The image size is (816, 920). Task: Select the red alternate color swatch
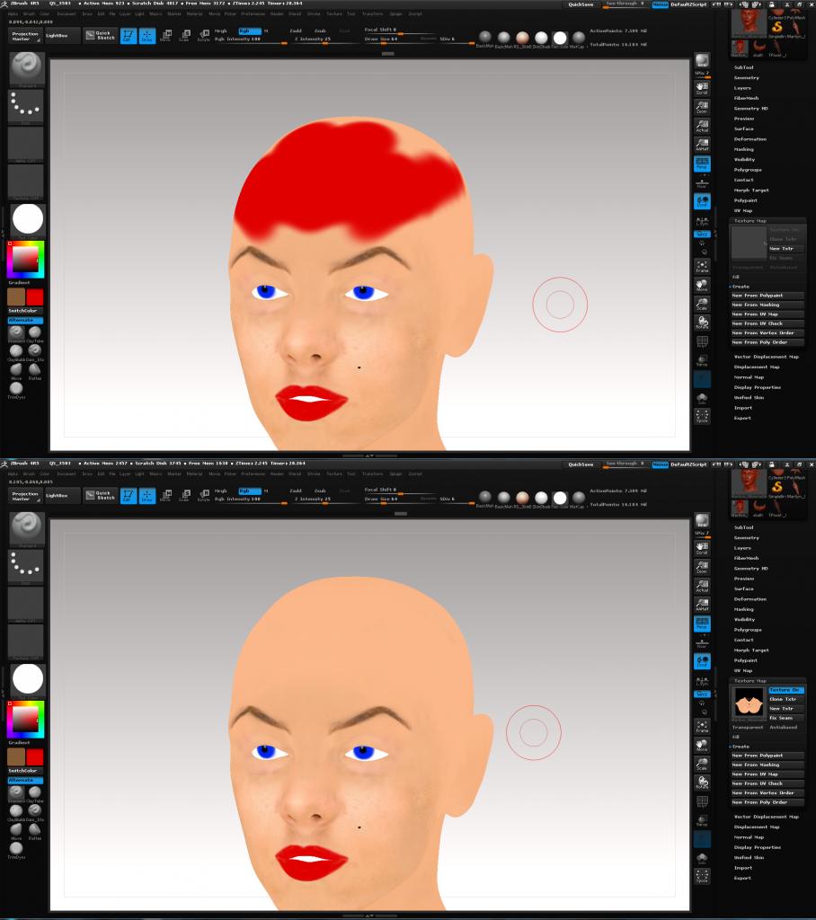click(x=35, y=296)
